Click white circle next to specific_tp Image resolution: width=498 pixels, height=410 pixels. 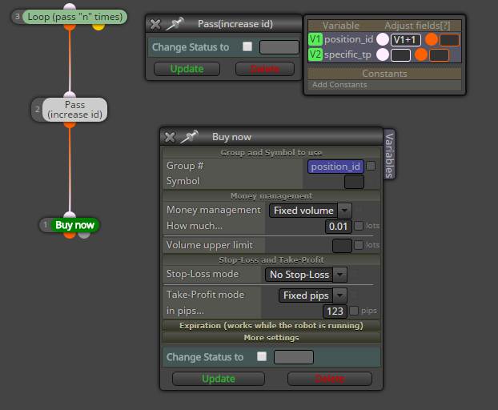pos(383,54)
